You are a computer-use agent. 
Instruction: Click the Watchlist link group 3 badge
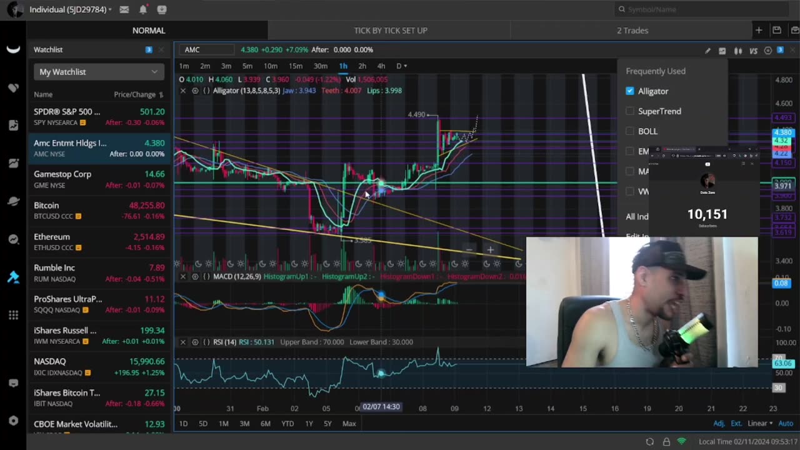149,50
